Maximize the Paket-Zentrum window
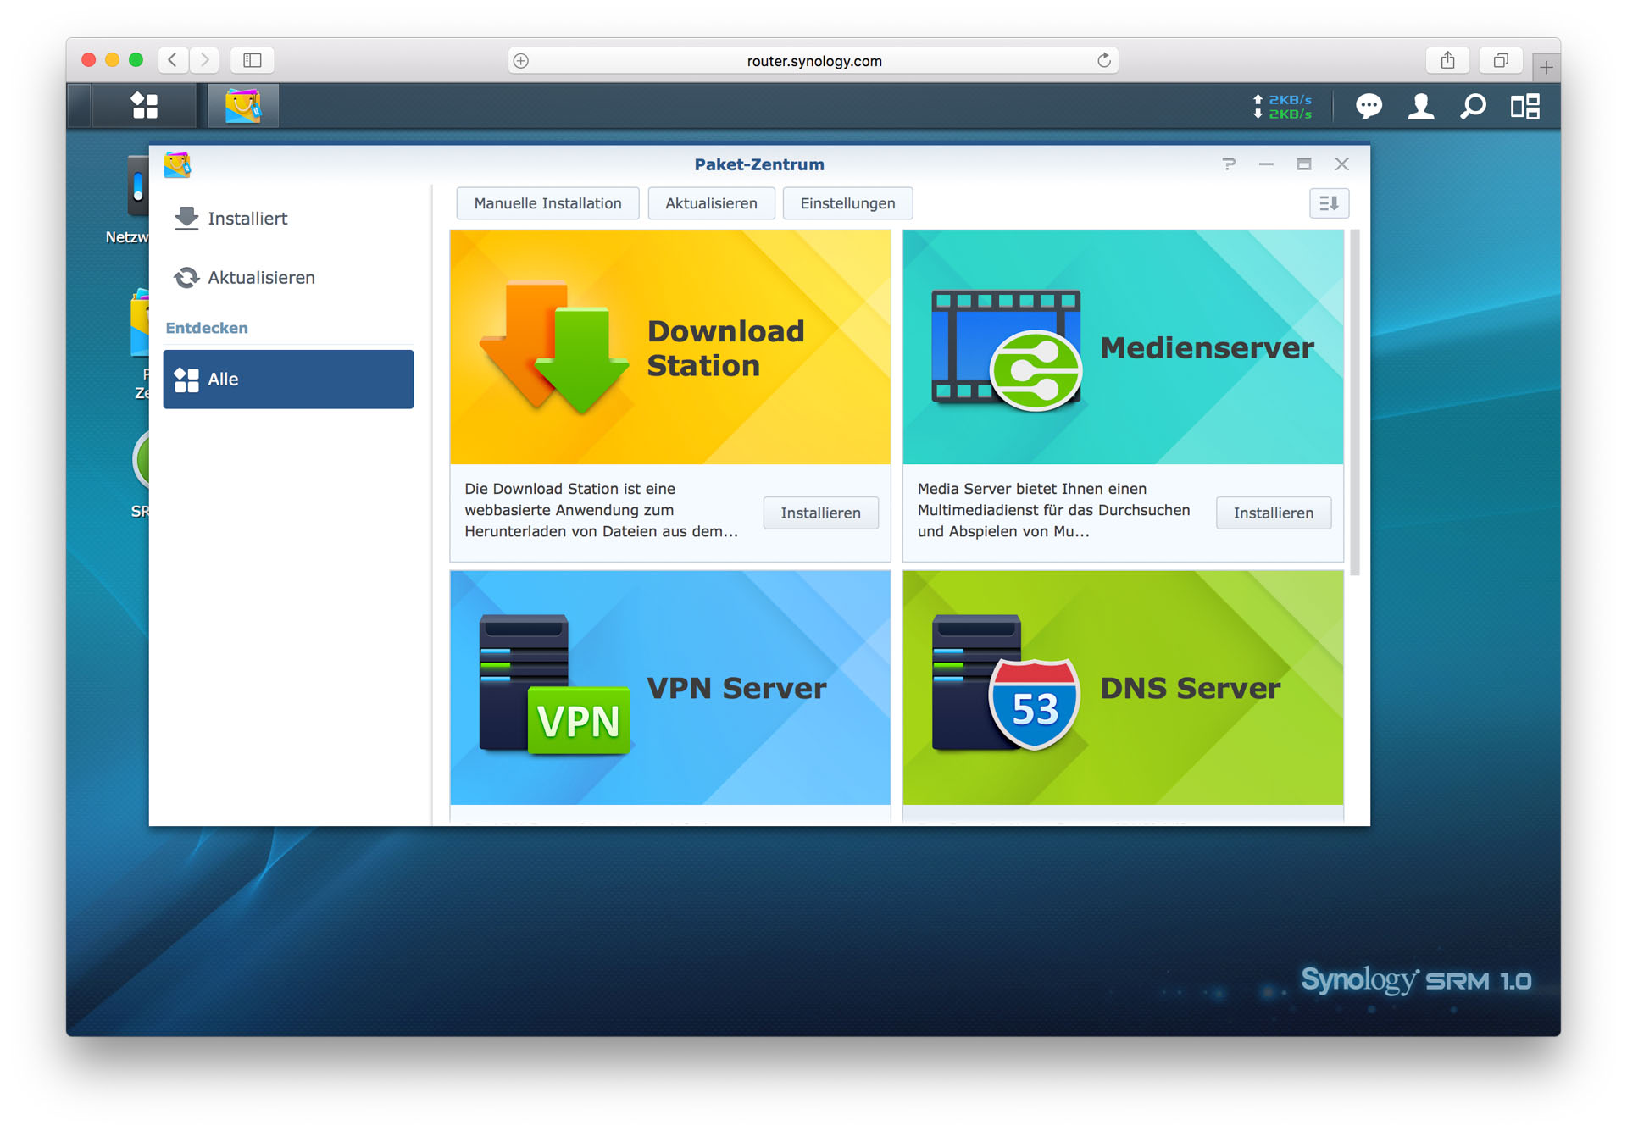 coord(1303,164)
